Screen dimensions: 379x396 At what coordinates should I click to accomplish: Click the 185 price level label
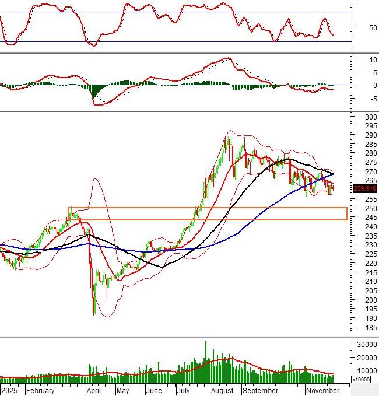click(x=370, y=328)
